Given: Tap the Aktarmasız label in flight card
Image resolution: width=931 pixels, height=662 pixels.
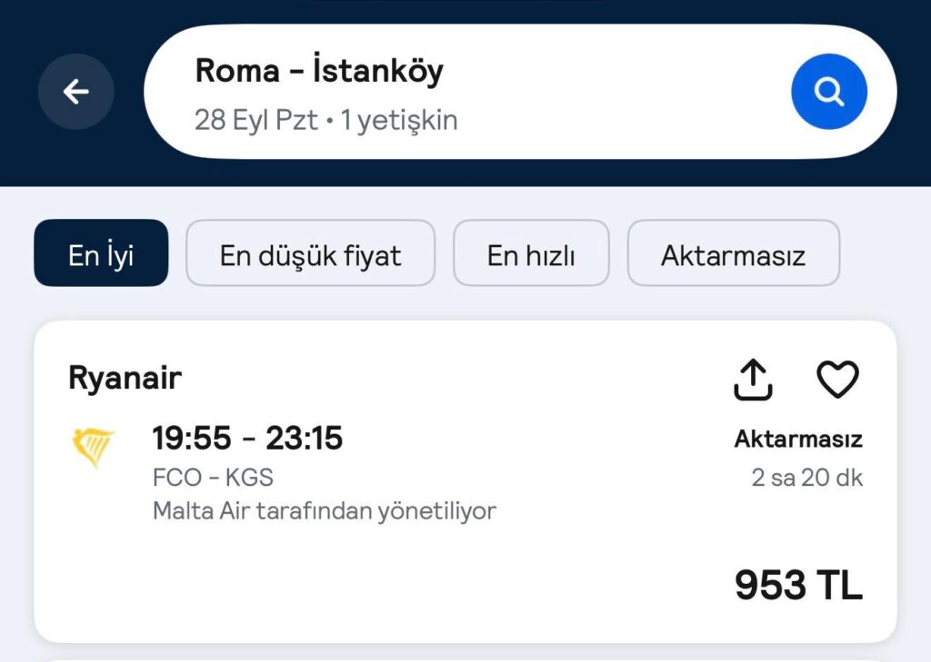Looking at the screenshot, I should [x=798, y=439].
